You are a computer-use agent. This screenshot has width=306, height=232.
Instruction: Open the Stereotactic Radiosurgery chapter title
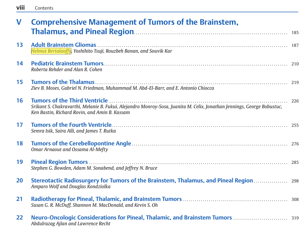point(142,181)
